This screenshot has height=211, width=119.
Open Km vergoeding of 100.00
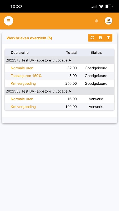pyautogui.click(x=23, y=107)
